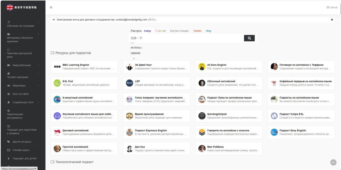Open the BBC Learning English card logo
Image resolution: width=341 pixels, height=170 pixels.
click(57, 67)
